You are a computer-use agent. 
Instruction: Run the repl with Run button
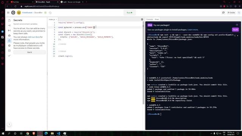[x=129, y=12]
